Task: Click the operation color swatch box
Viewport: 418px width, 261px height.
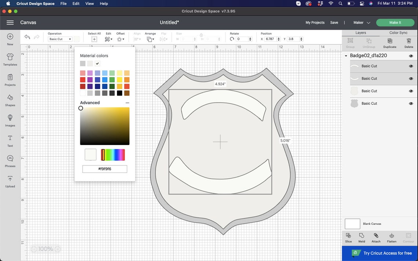Action: click(x=77, y=39)
